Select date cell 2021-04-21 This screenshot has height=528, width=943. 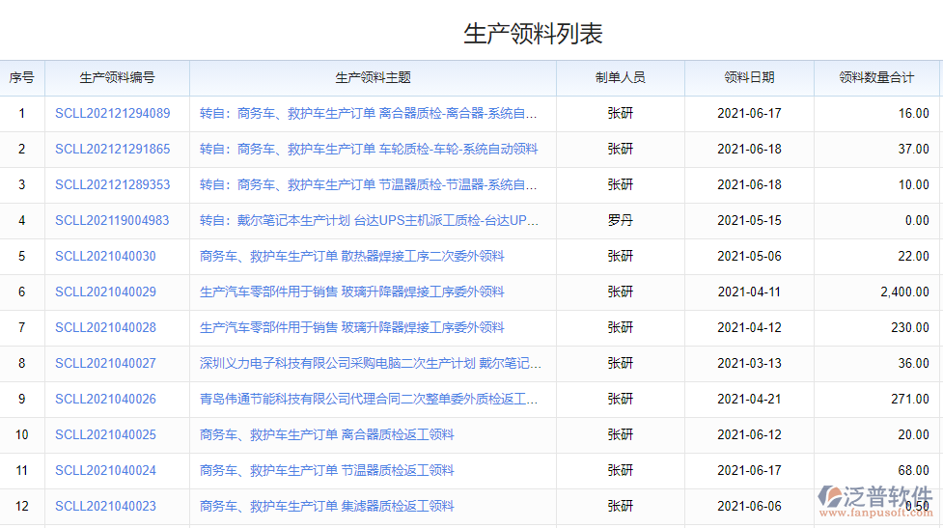(749, 399)
